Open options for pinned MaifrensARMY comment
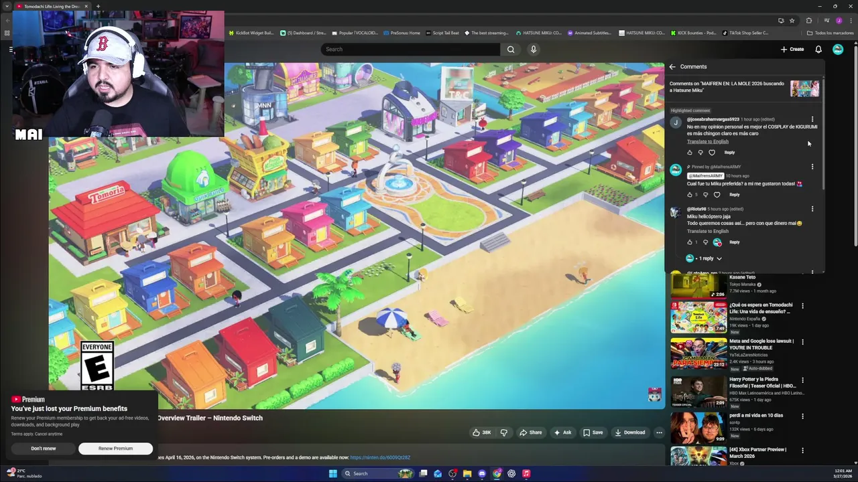 point(812,167)
